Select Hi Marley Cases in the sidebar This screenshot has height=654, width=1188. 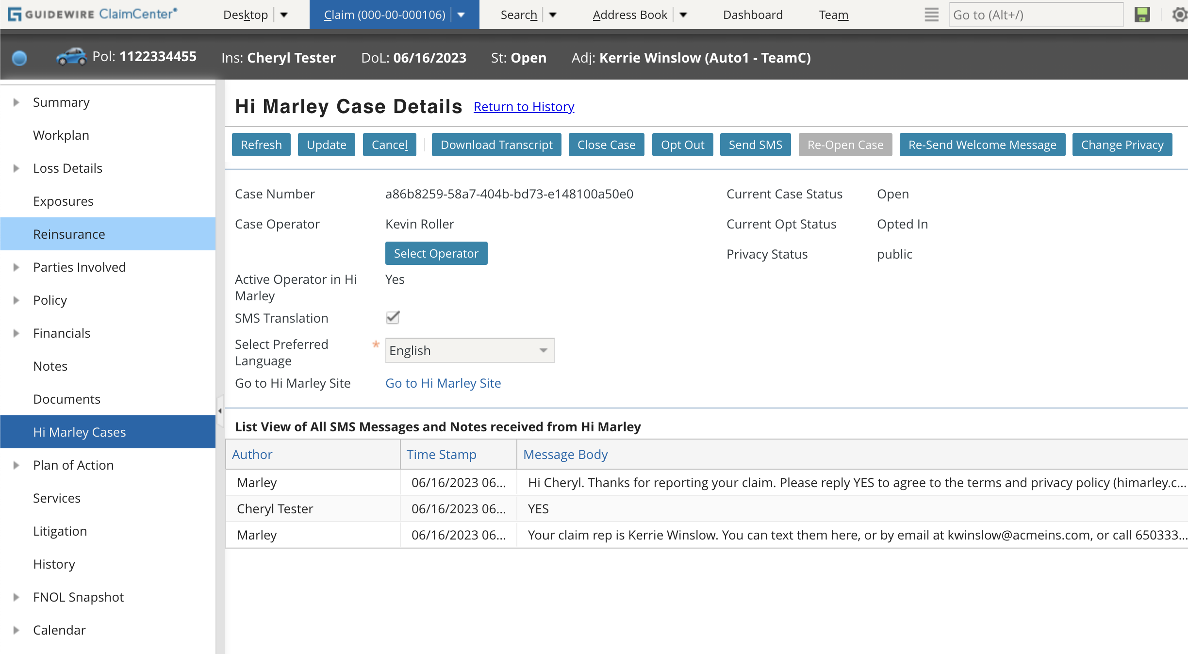(x=79, y=432)
